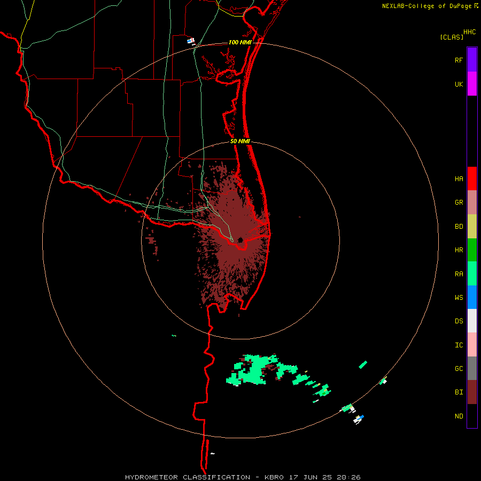Click the "HA" legend label

[459, 179]
